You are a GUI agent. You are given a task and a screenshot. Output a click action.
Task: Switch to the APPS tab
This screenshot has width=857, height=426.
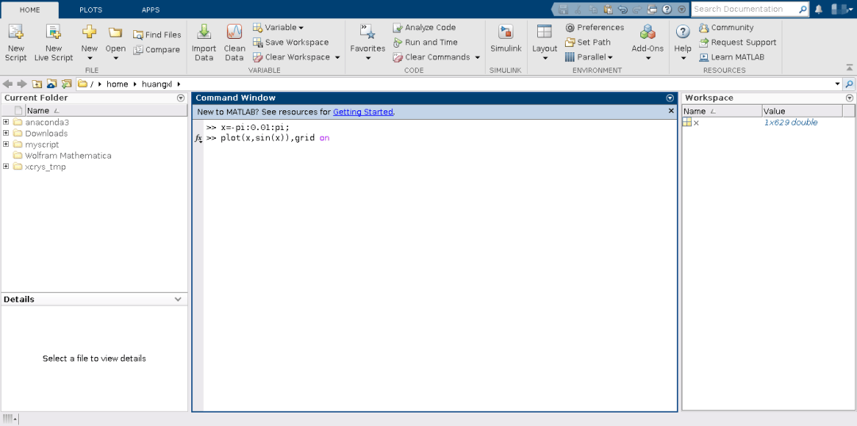point(151,10)
